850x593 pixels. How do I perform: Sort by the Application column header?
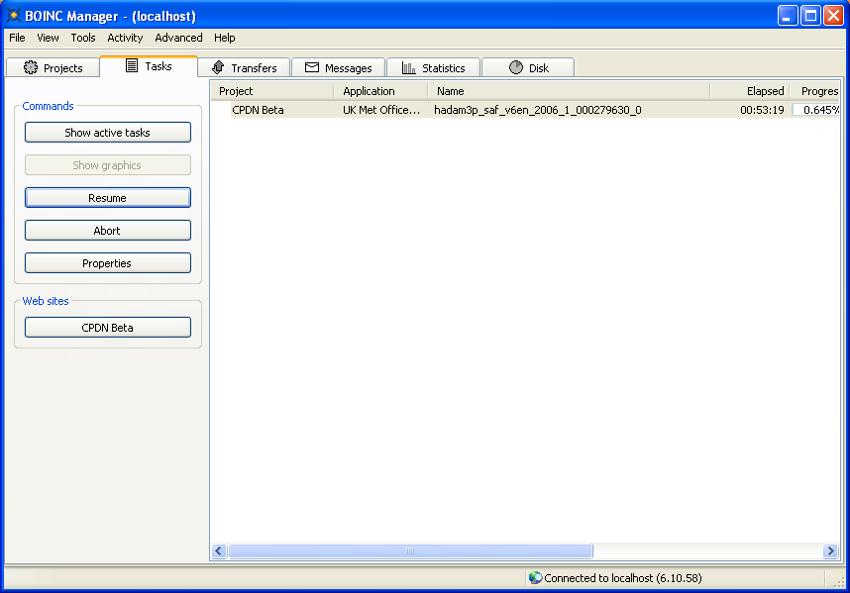click(x=381, y=91)
